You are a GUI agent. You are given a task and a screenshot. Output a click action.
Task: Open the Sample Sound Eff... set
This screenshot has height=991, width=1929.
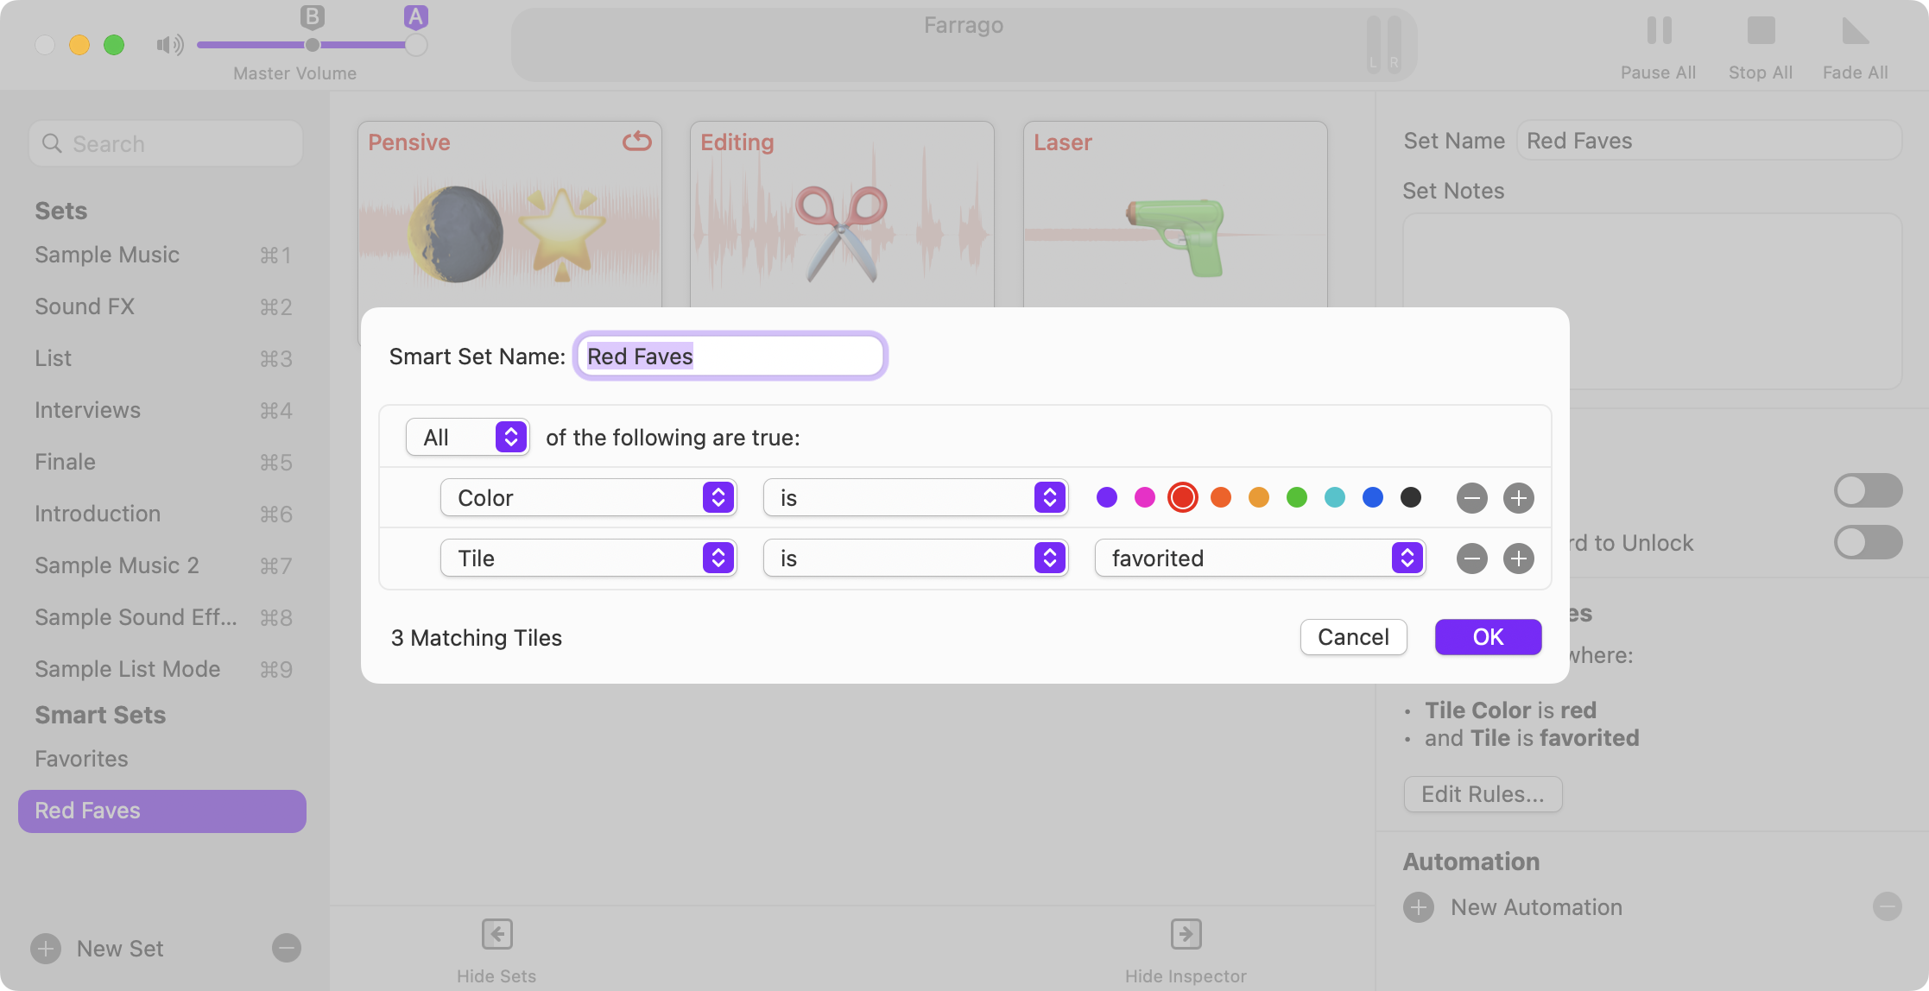tap(162, 617)
